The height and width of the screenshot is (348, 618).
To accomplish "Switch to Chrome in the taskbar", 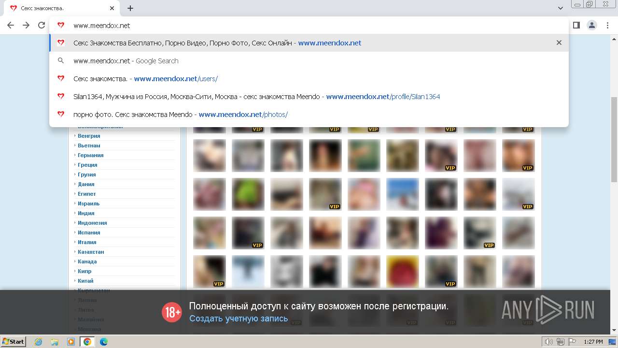I will point(87,342).
